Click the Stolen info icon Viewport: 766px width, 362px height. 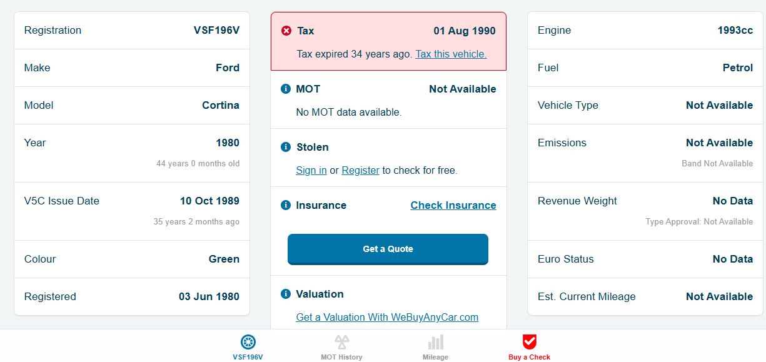tap(286, 147)
